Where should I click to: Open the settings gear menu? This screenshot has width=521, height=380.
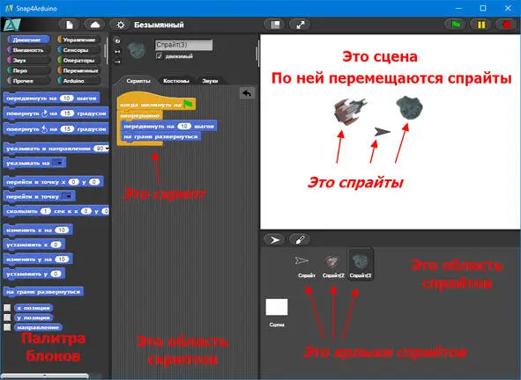click(121, 25)
